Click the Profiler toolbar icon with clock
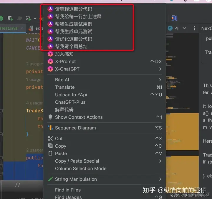The image size is (212, 199). coord(28,18)
